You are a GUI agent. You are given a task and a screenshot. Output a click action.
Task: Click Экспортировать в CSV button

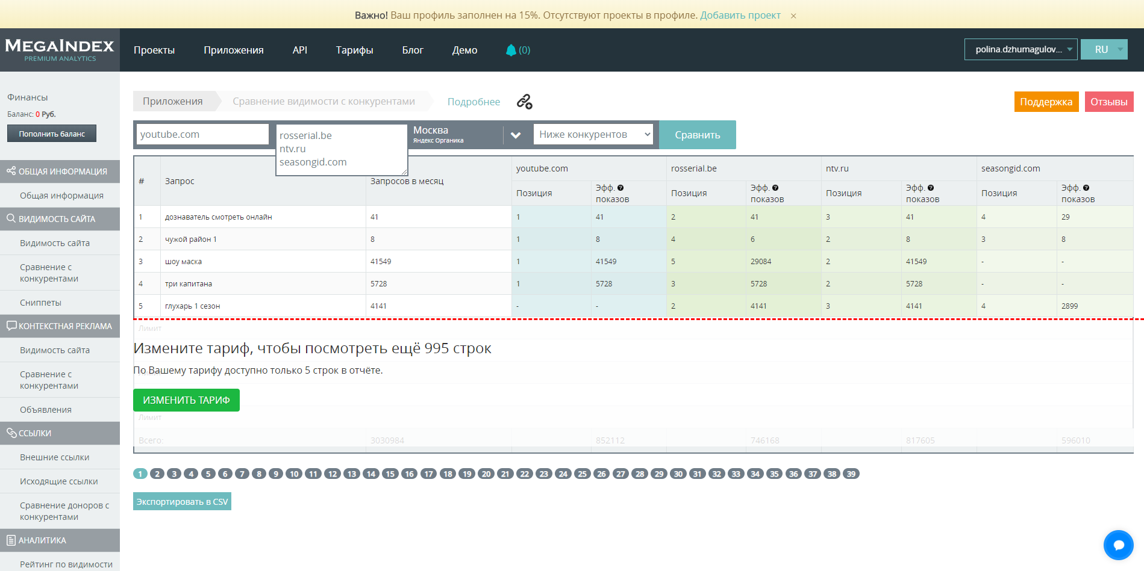(x=182, y=501)
